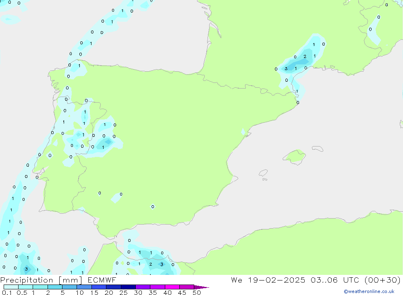Pick the 15–20 mm legend color swatch
The height and width of the screenshot is (295, 403).
click(x=99, y=287)
